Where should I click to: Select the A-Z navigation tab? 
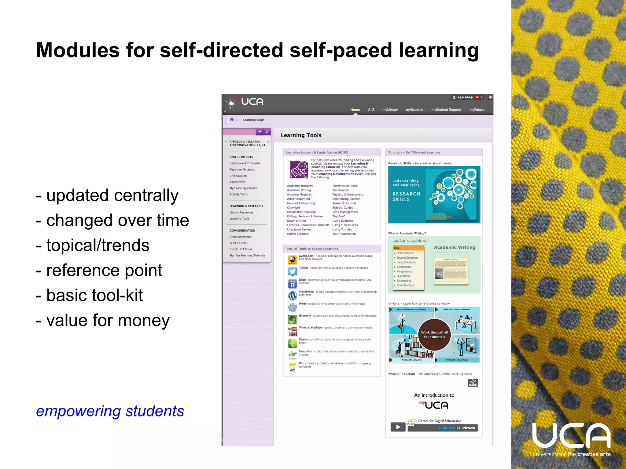tap(371, 110)
